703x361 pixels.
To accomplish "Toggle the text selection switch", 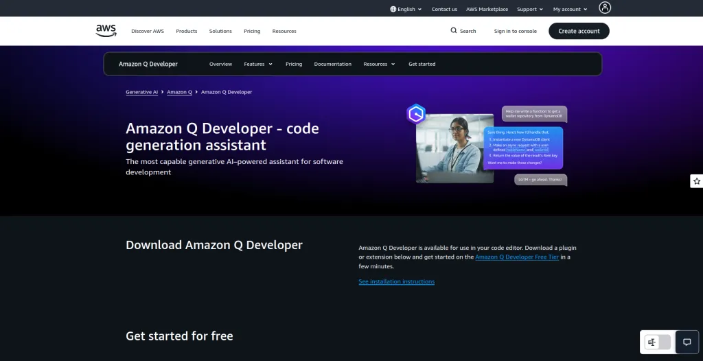I will tap(657, 342).
